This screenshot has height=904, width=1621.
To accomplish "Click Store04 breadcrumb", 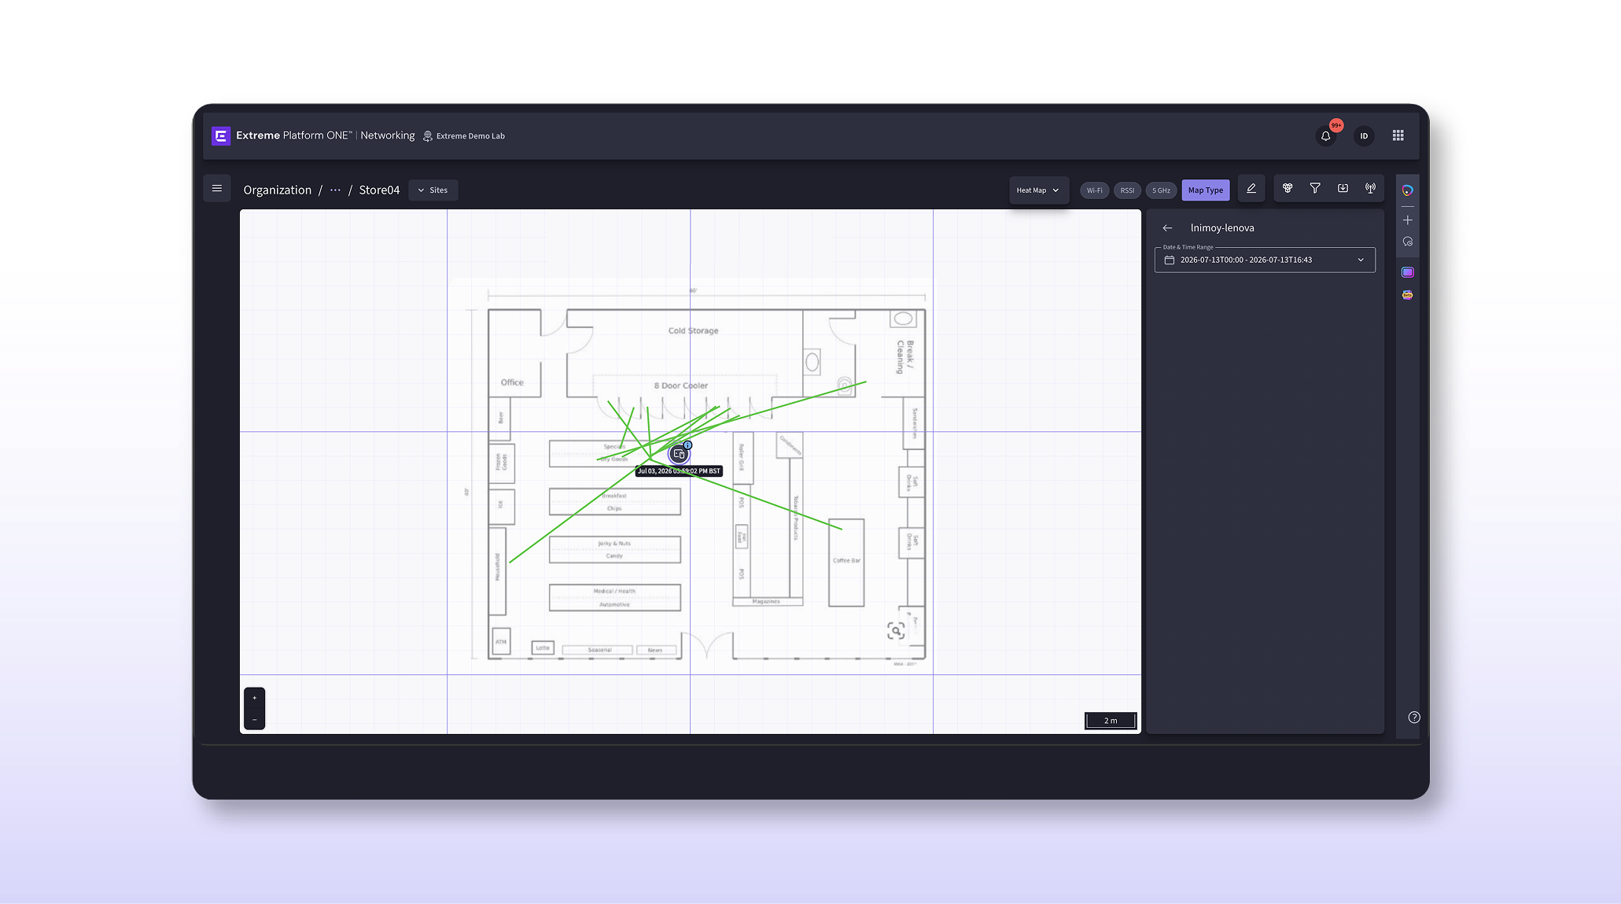I will (x=379, y=190).
